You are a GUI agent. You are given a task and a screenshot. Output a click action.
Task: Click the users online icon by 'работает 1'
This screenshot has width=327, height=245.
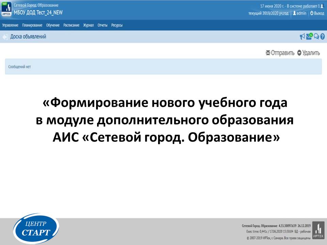pyautogui.click(x=322, y=6)
